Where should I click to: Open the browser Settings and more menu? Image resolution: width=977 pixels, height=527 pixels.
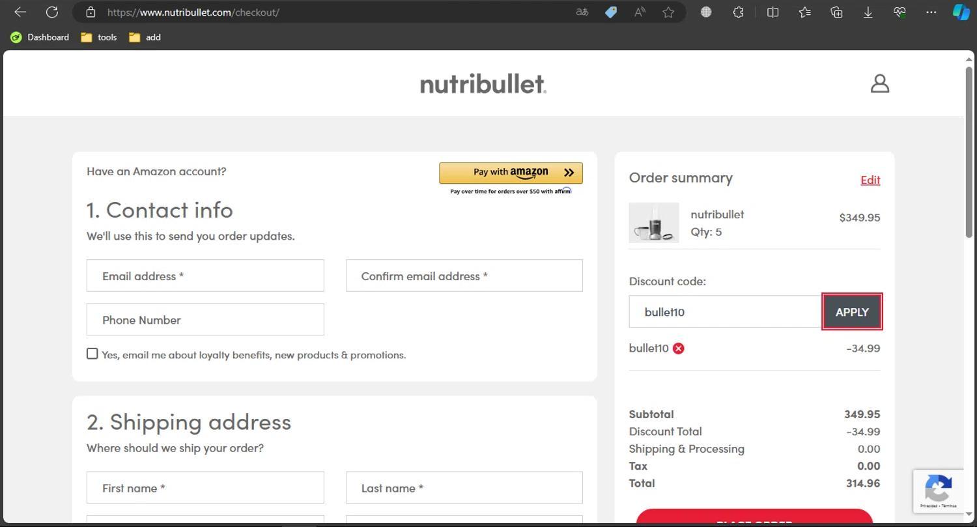pyautogui.click(x=931, y=12)
